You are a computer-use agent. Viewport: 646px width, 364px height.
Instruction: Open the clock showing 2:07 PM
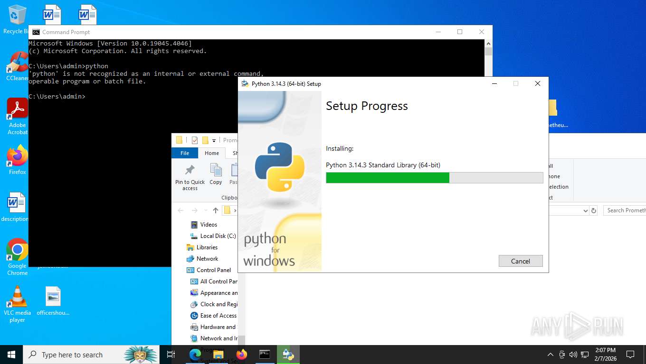[x=605, y=355]
